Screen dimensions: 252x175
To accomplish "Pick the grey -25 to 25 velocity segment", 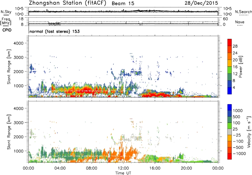I will (230, 132).
